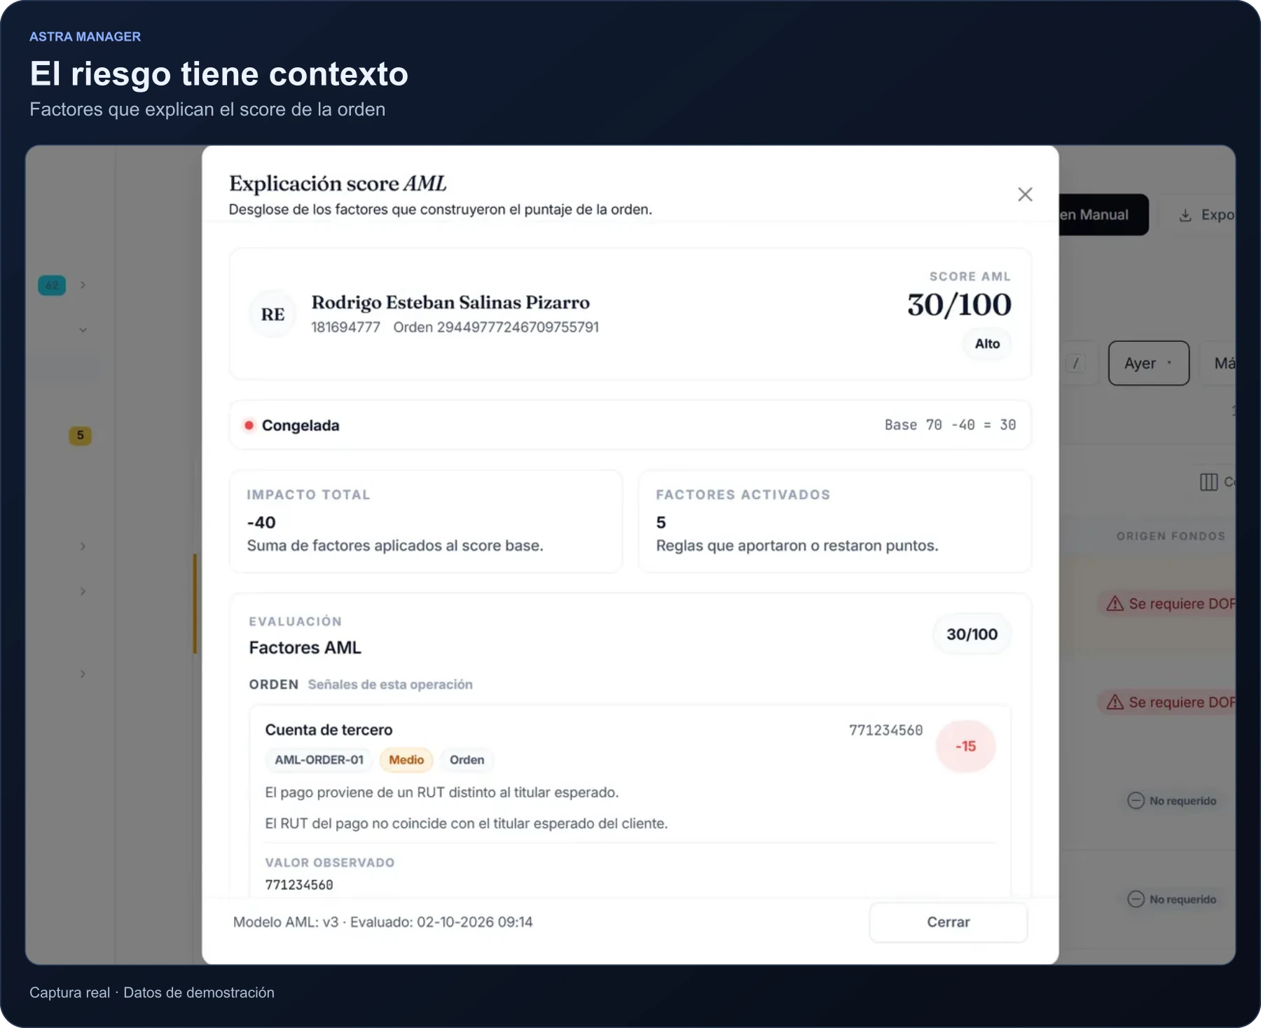Click the lower No requerido status badge
This screenshot has height=1028, width=1261.
click(x=1172, y=899)
